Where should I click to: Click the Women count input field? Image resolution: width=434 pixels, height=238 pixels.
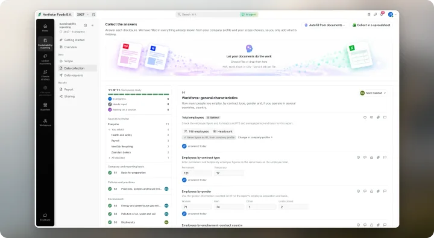(x=197, y=207)
